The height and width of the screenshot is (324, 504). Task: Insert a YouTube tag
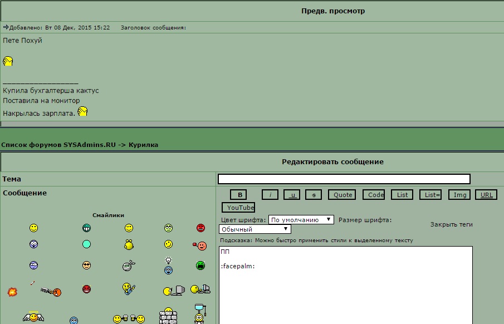(238, 208)
